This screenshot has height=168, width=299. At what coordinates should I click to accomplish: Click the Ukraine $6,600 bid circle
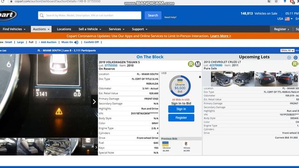[x=180, y=86]
